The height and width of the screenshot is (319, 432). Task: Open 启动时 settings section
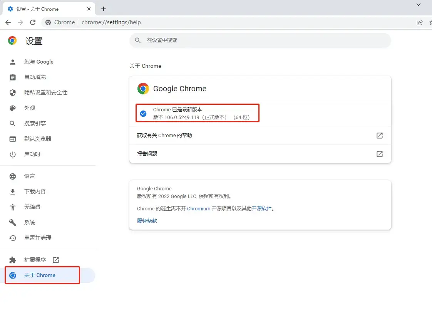tap(48, 154)
